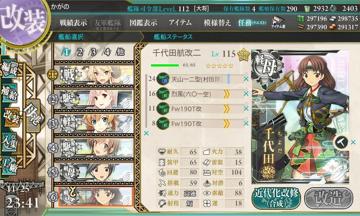Click the 天山一二型(村田隊) aircraft icon
This screenshot has height=216, width=360.
(163, 79)
